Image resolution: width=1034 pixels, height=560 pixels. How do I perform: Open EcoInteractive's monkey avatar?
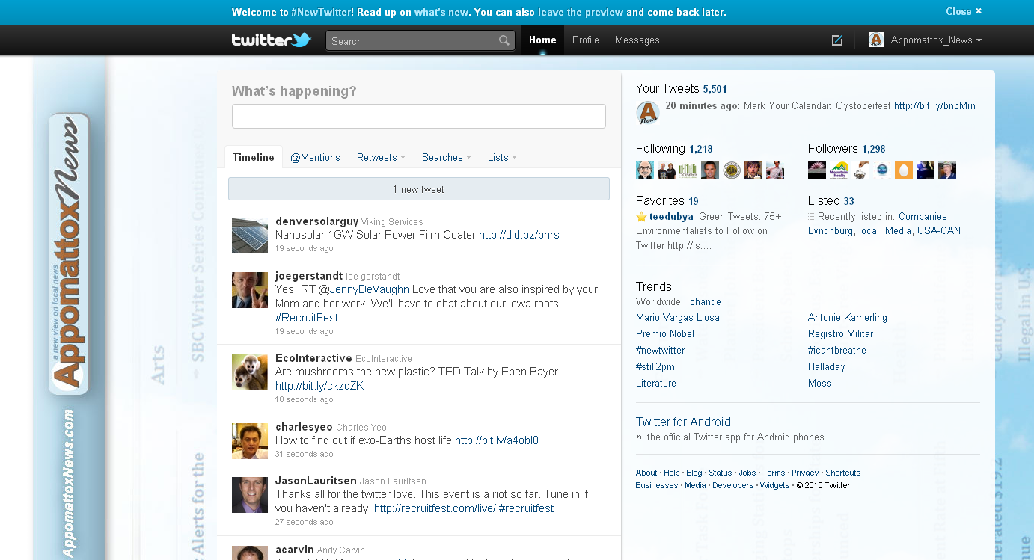250,372
